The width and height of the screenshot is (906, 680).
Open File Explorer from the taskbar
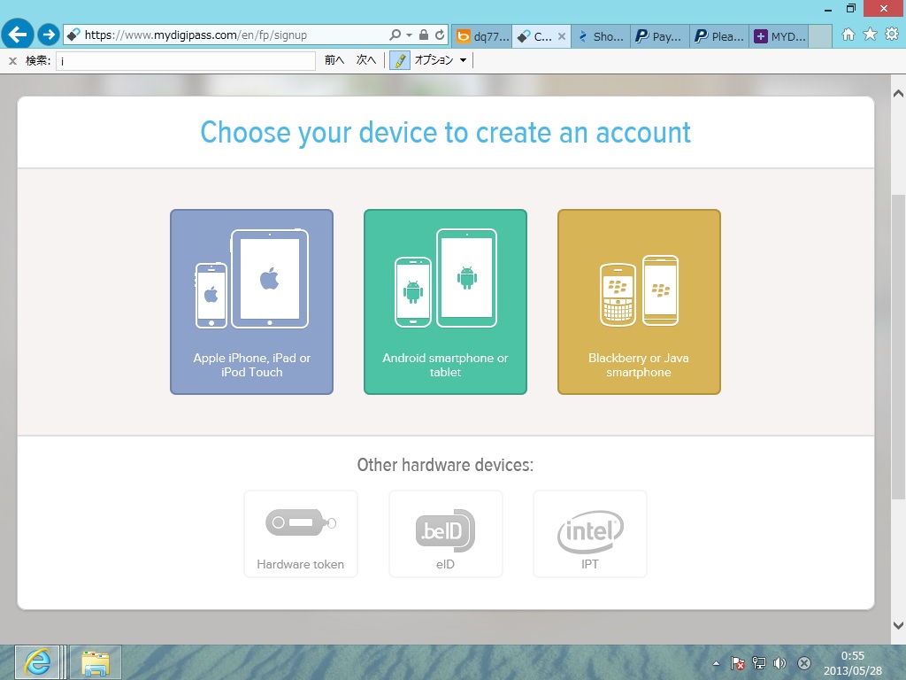click(96, 662)
